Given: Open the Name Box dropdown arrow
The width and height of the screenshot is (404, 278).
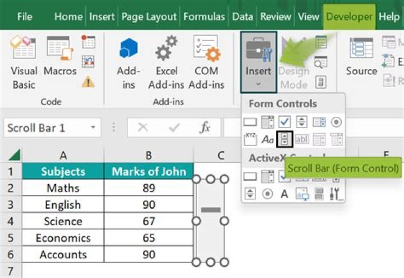Looking at the screenshot, I should click(93, 128).
